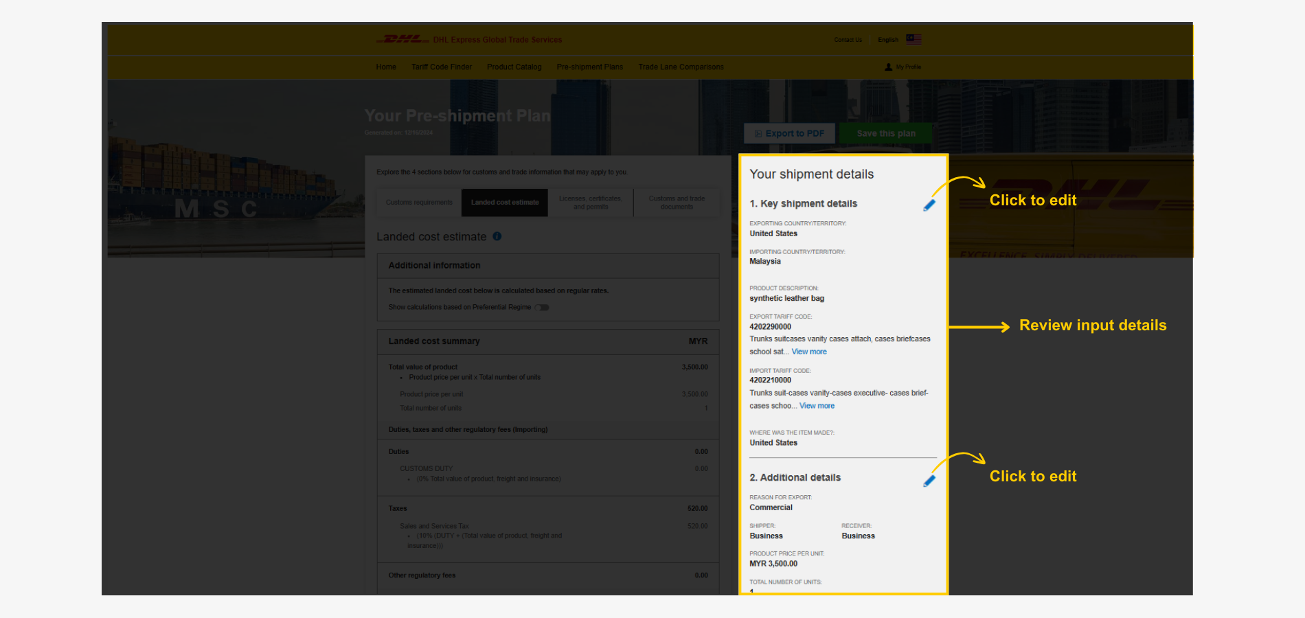The image size is (1305, 618).
Task: Open Pre-shipment Plans menu
Action: tap(590, 67)
